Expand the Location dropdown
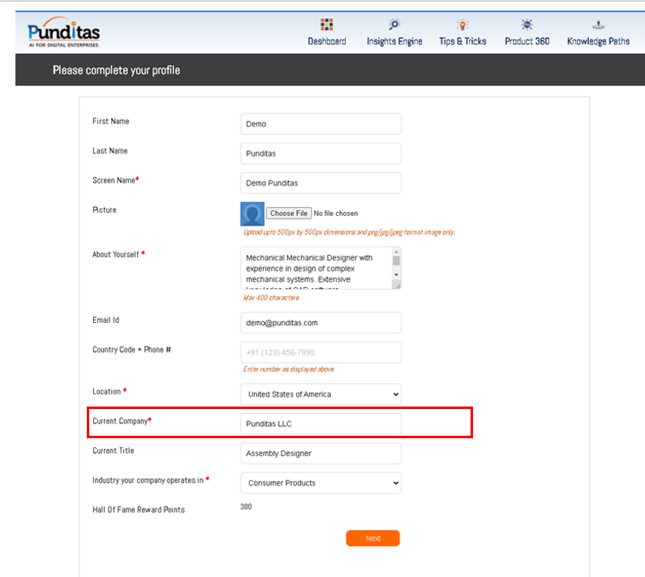The width and height of the screenshot is (645, 577). tap(320, 394)
